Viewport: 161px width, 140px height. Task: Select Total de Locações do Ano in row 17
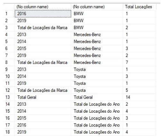tap(97, 125)
